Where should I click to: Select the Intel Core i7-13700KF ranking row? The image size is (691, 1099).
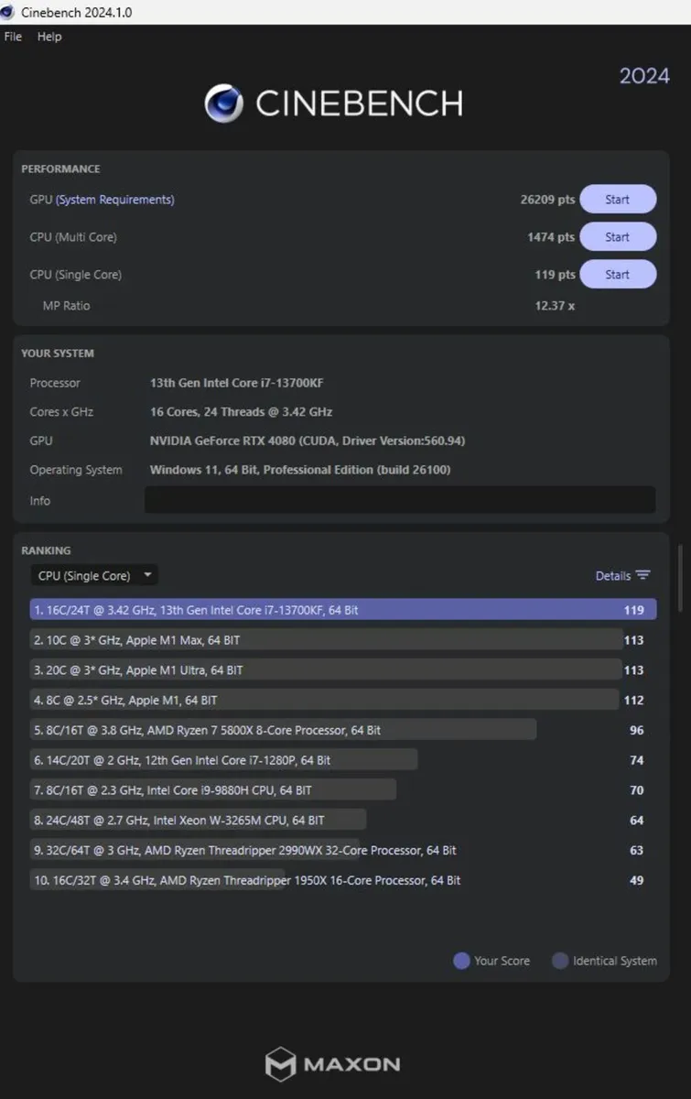tap(342, 610)
